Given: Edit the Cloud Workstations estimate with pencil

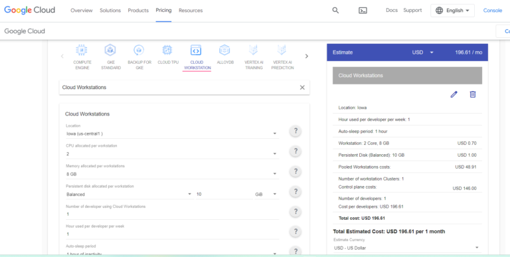Looking at the screenshot, I should tap(454, 94).
